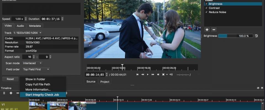
Task: Click the Speed value stepper arrows
Action: pyautogui.click(x=25, y=19)
